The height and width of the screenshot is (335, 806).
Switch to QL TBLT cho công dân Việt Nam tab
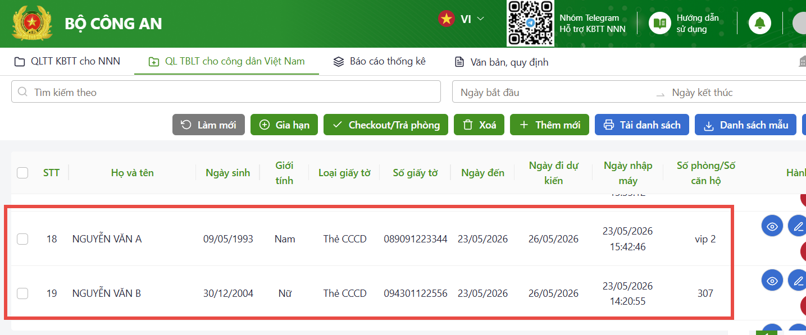(x=226, y=61)
